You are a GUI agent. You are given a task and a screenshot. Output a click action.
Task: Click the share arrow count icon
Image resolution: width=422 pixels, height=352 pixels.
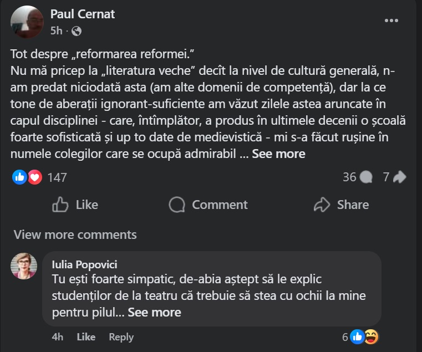click(x=399, y=177)
